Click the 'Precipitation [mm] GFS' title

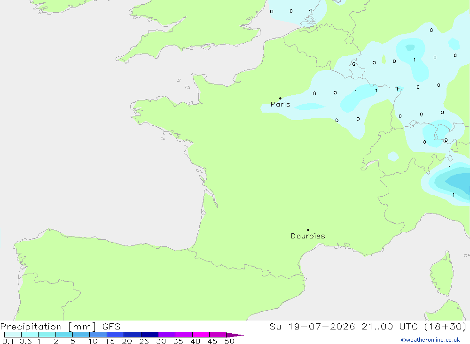60,326
